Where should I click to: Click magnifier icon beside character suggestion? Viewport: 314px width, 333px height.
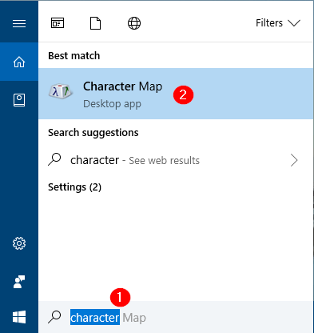[54, 159]
